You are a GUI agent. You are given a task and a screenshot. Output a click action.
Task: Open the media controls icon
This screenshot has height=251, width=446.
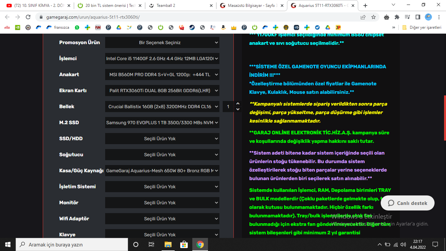pos(407,17)
